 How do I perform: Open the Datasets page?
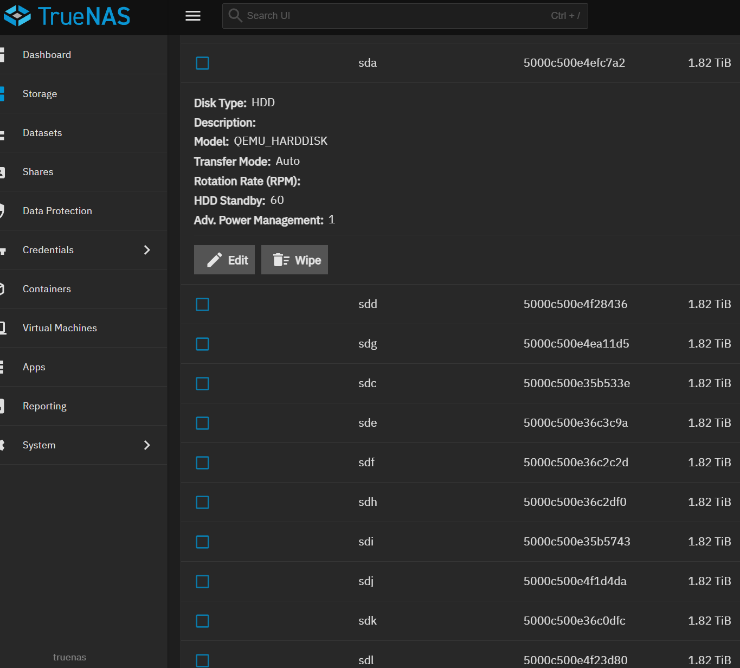coord(42,133)
